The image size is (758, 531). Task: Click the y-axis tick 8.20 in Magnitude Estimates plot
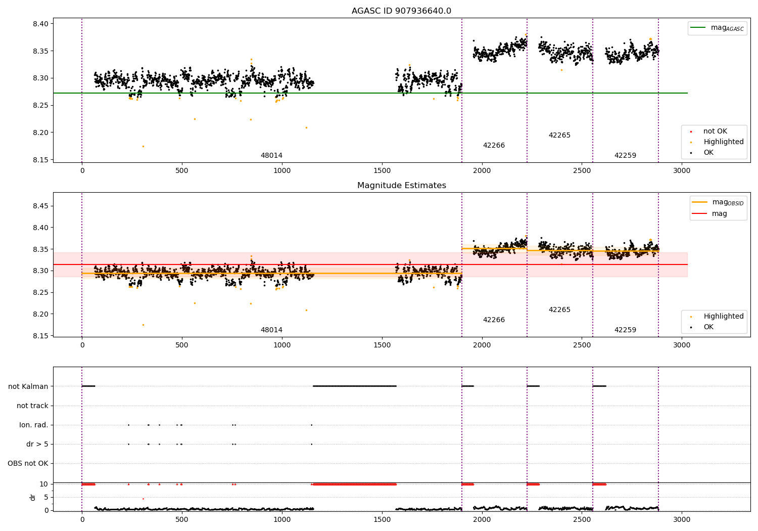point(40,315)
